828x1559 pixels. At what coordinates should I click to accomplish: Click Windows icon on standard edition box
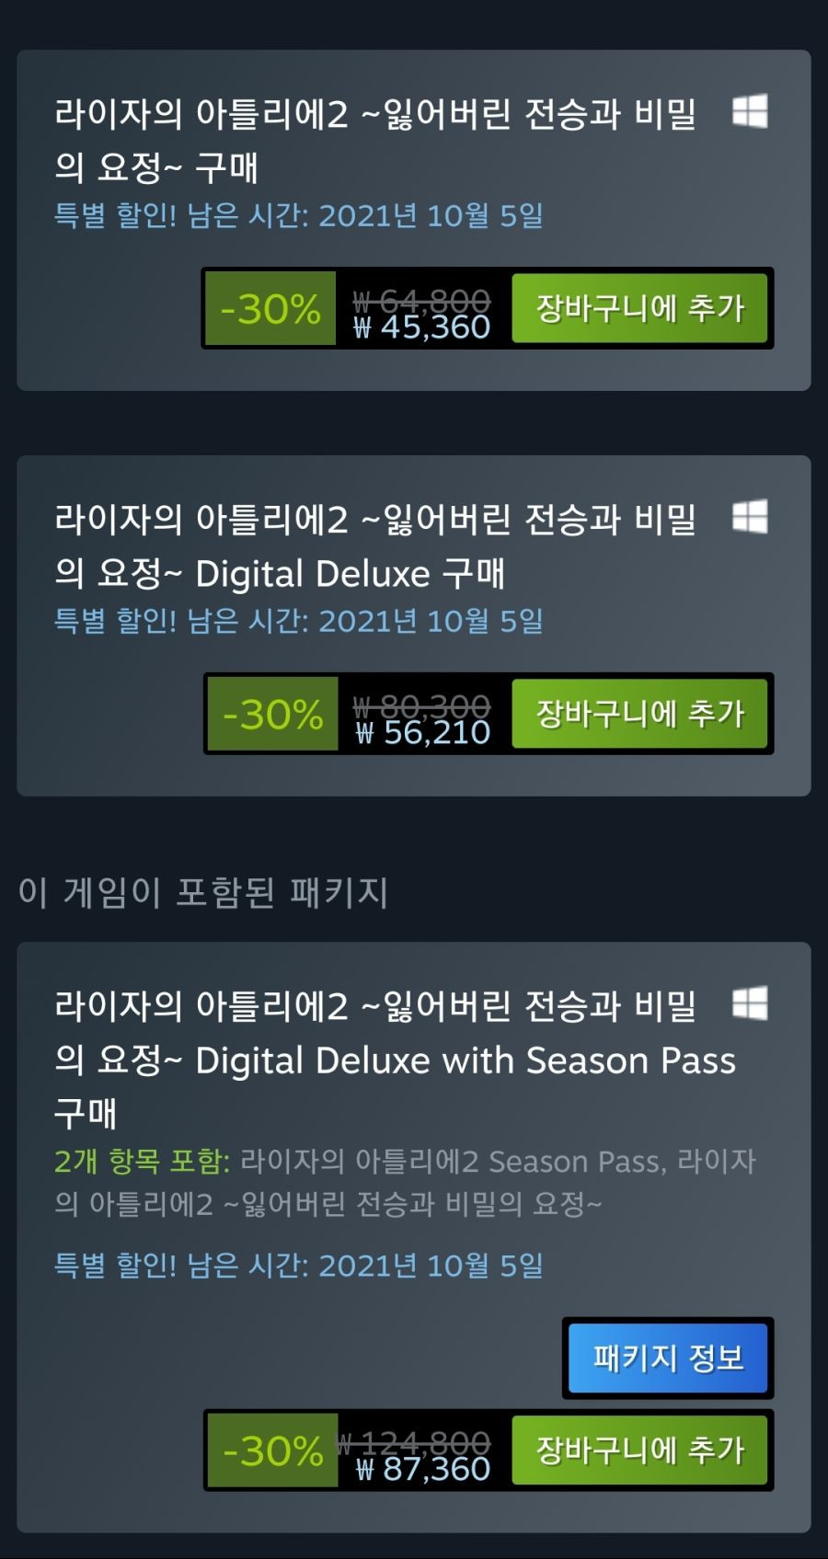coord(750,112)
